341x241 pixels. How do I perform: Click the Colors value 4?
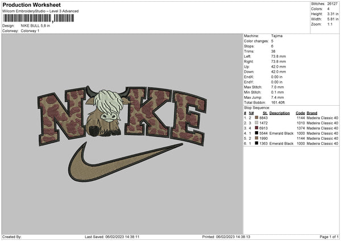coord(328,9)
